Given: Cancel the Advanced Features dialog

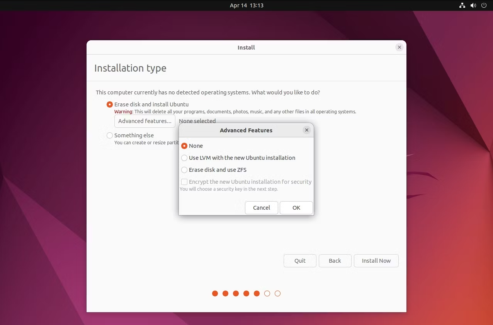Looking at the screenshot, I should [x=262, y=208].
